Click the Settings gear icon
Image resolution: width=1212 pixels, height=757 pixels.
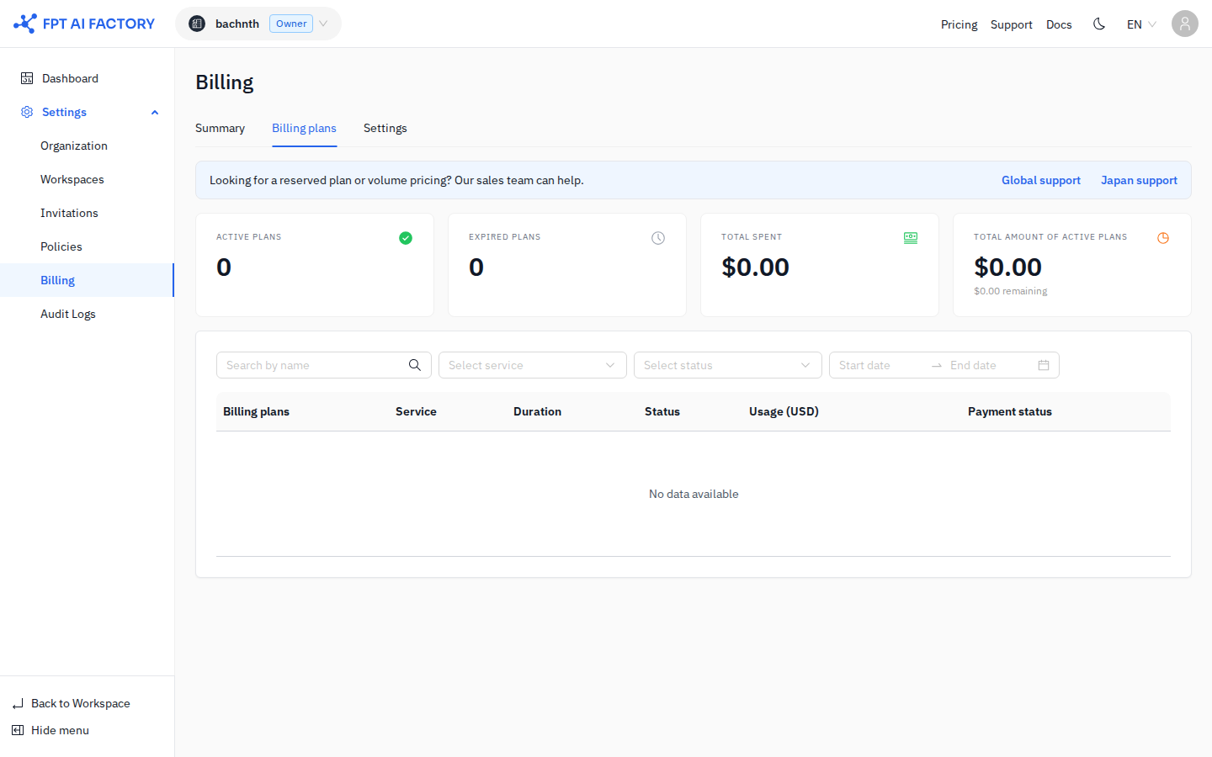pos(27,112)
